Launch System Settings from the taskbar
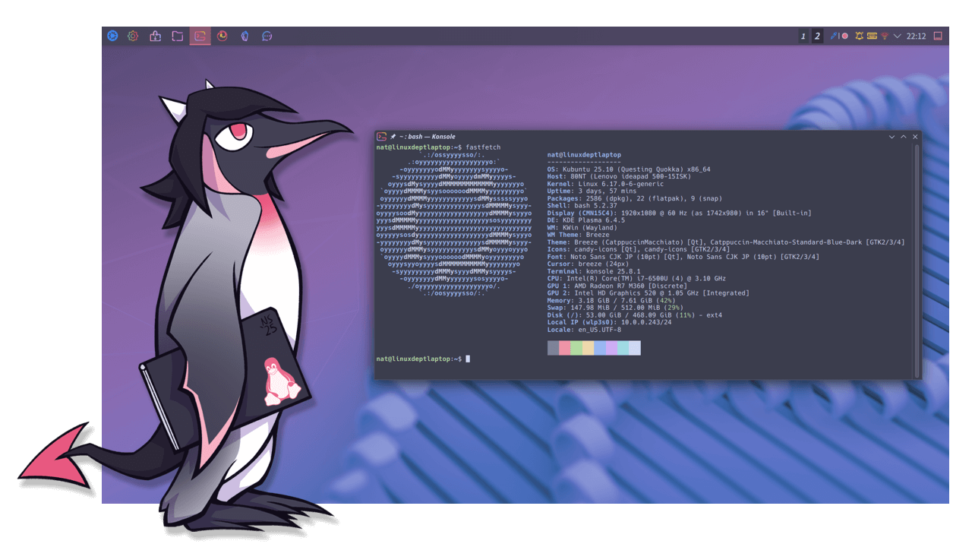This screenshot has height=547, width=972. [133, 36]
